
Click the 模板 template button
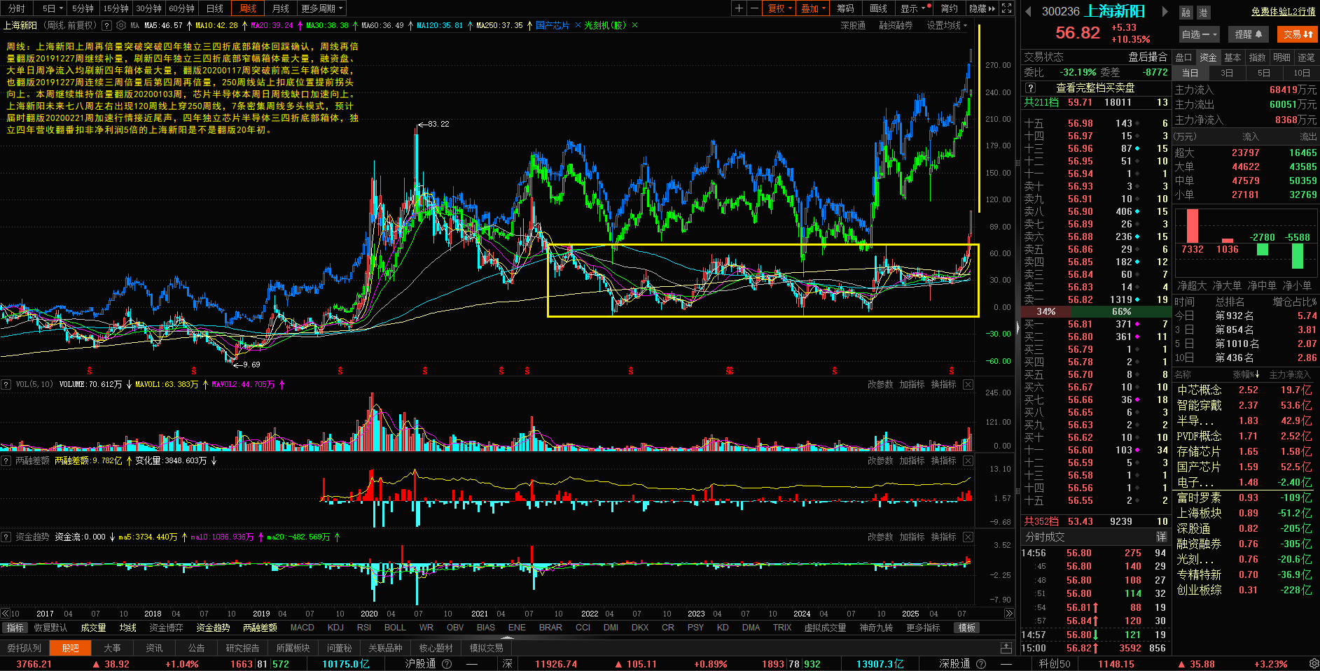click(x=967, y=628)
